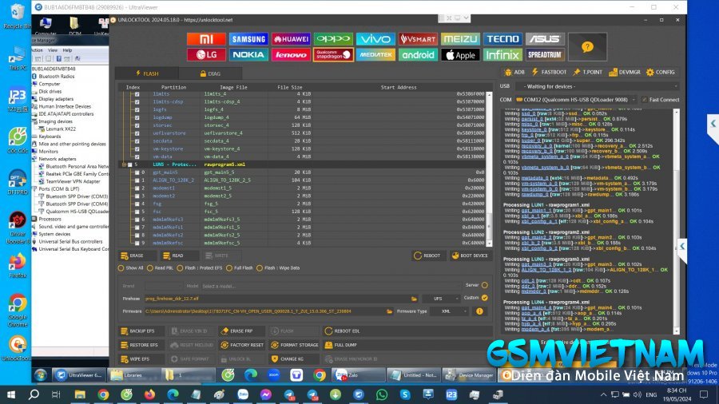Click the Model select input field
719x404 pixels.
click(x=330, y=286)
